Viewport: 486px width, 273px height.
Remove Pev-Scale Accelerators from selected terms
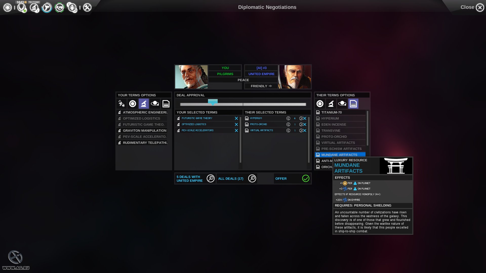point(236,130)
